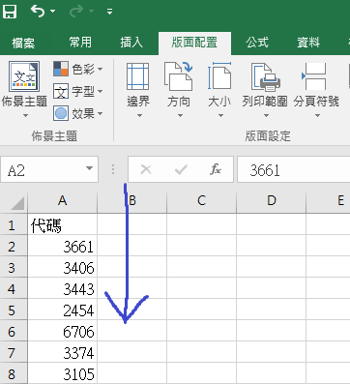The width and height of the screenshot is (350, 384).
Task: Click the Redo arrow icon
Action: 76,12
